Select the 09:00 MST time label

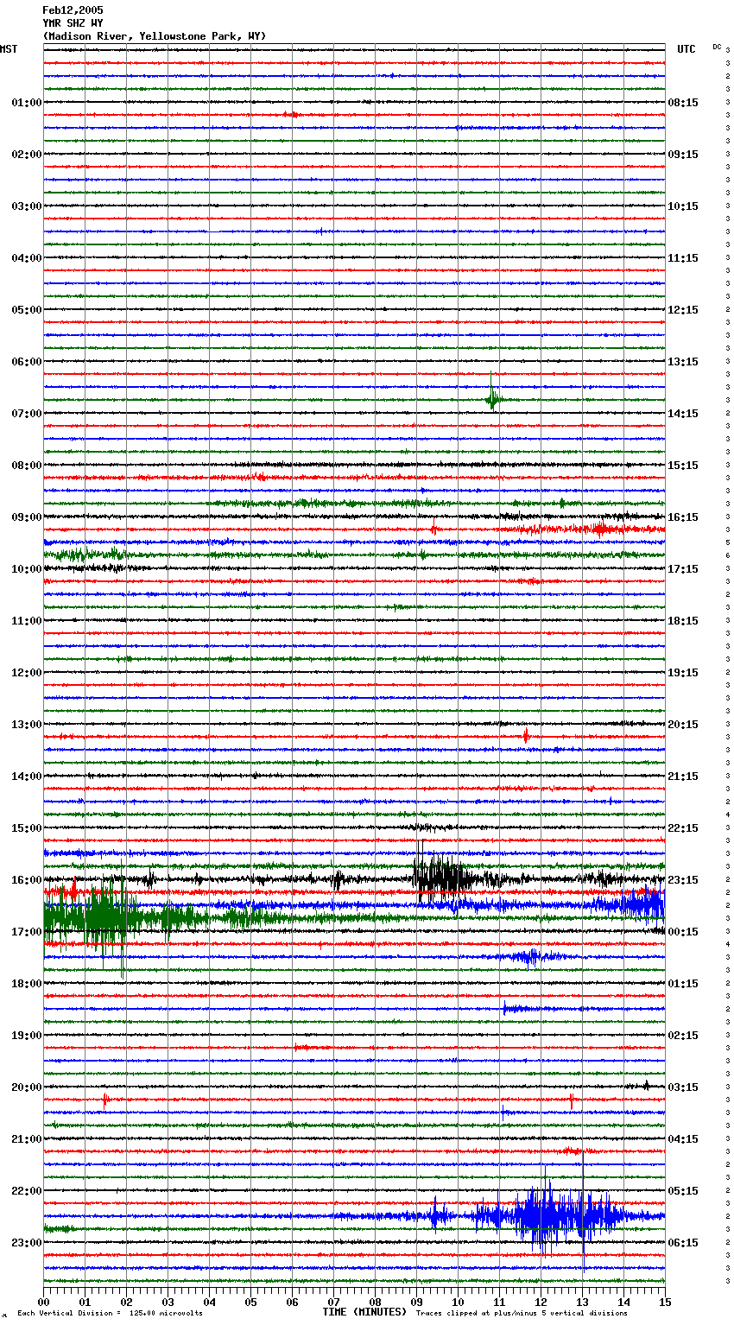click(x=27, y=517)
